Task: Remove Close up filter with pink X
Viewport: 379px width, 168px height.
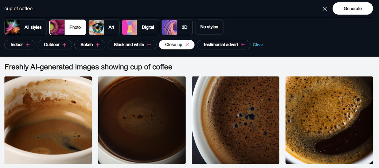Action: pos(187,45)
